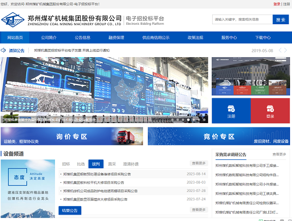
Task: Click the 设备频道 section heading
Action: click(x=14, y=154)
